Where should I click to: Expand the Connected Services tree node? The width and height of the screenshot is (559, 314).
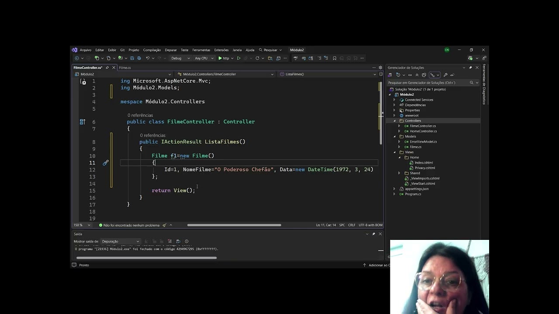(394, 100)
